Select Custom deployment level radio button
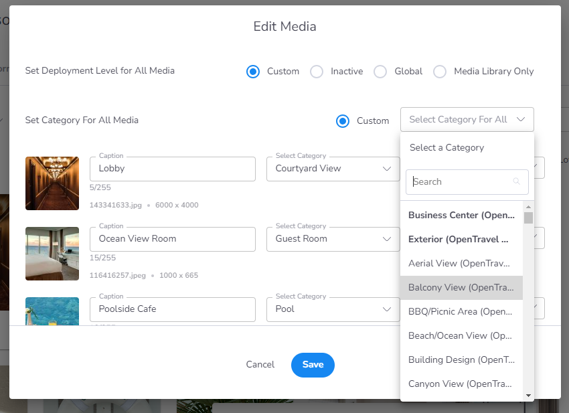This screenshot has height=413, width=569. click(253, 72)
